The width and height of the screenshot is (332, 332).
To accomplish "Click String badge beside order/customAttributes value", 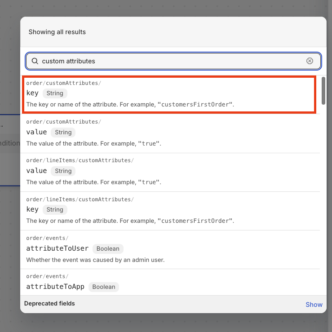I will coord(63,132).
